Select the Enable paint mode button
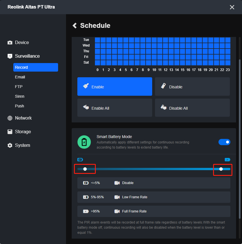The width and height of the screenshot is (242, 244). (x=115, y=87)
